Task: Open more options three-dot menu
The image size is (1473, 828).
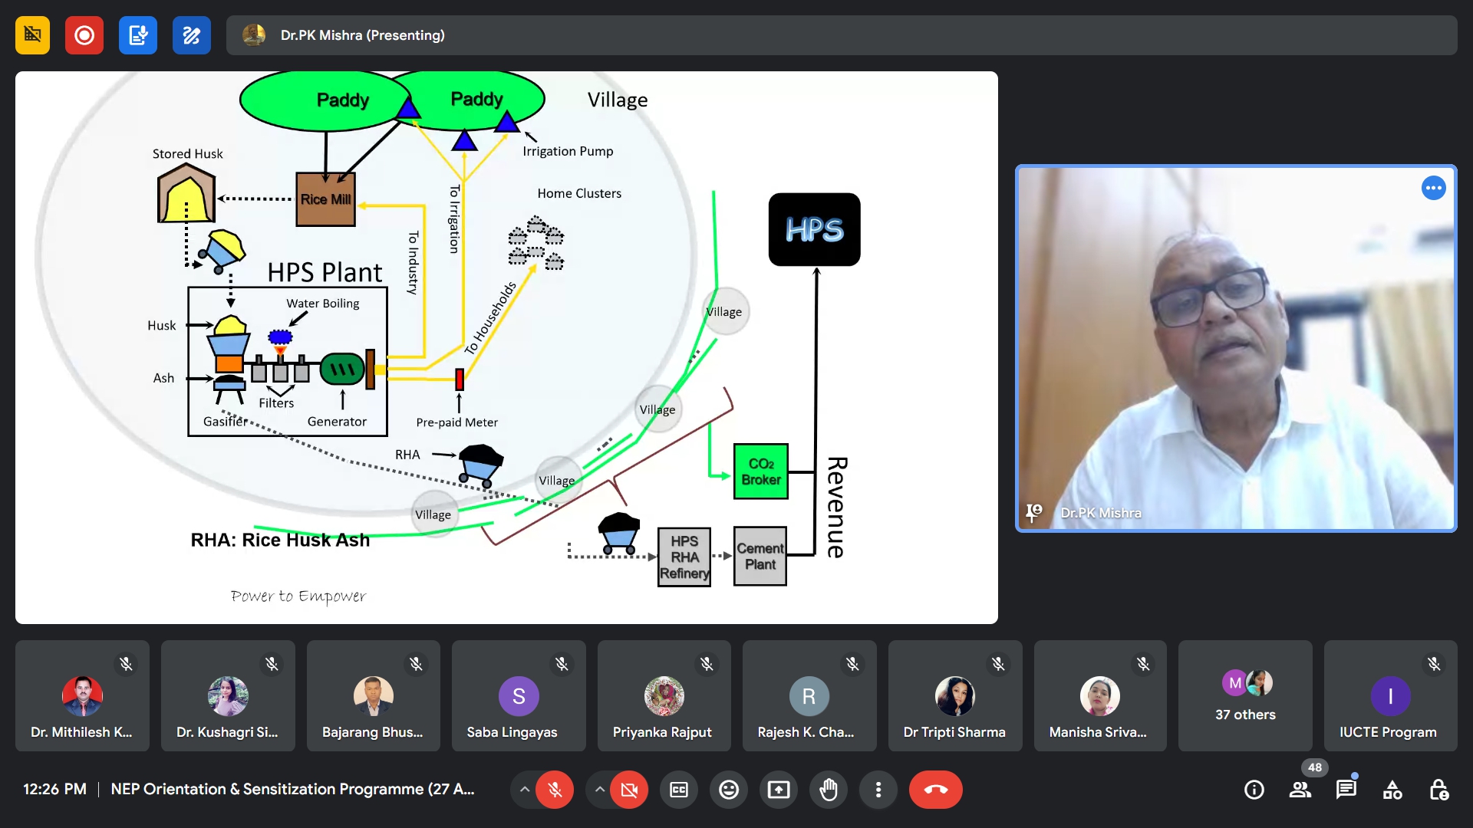Action: pos(878,790)
